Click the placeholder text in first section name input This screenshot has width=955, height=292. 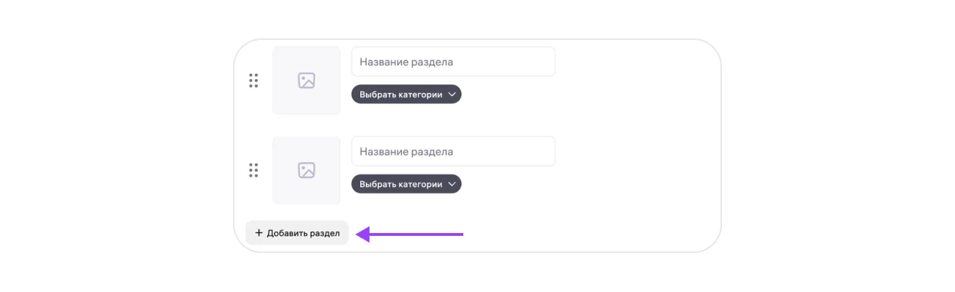tap(406, 62)
